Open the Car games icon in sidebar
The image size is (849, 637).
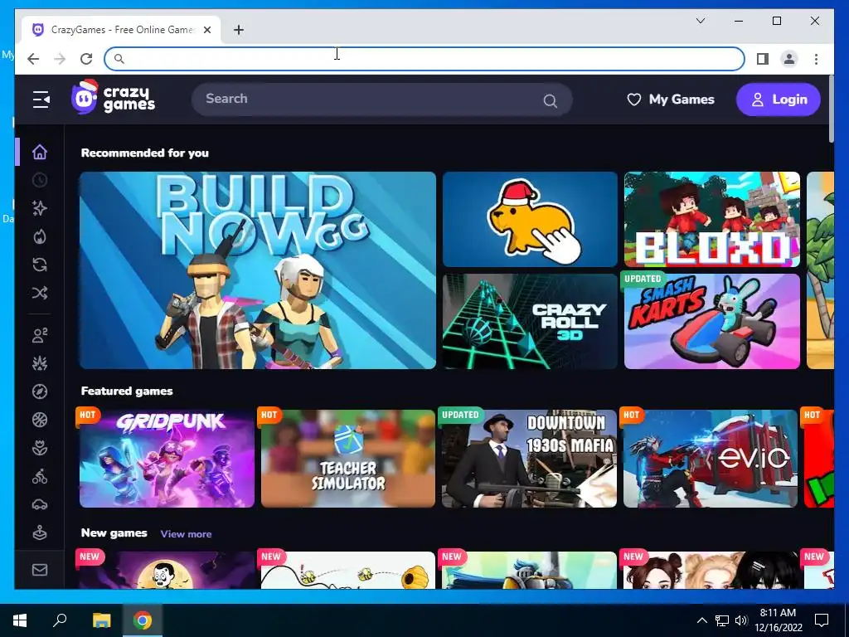pos(40,505)
